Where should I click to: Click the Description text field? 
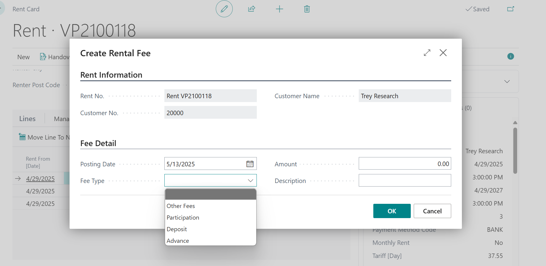405,180
